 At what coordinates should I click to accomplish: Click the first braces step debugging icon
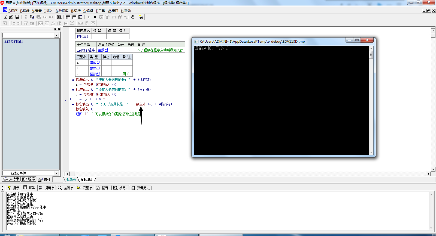pos(108,17)
